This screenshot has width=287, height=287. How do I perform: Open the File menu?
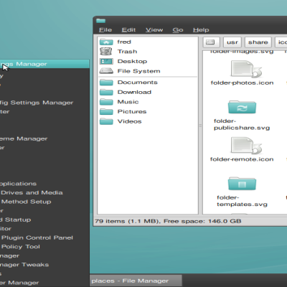105,30
